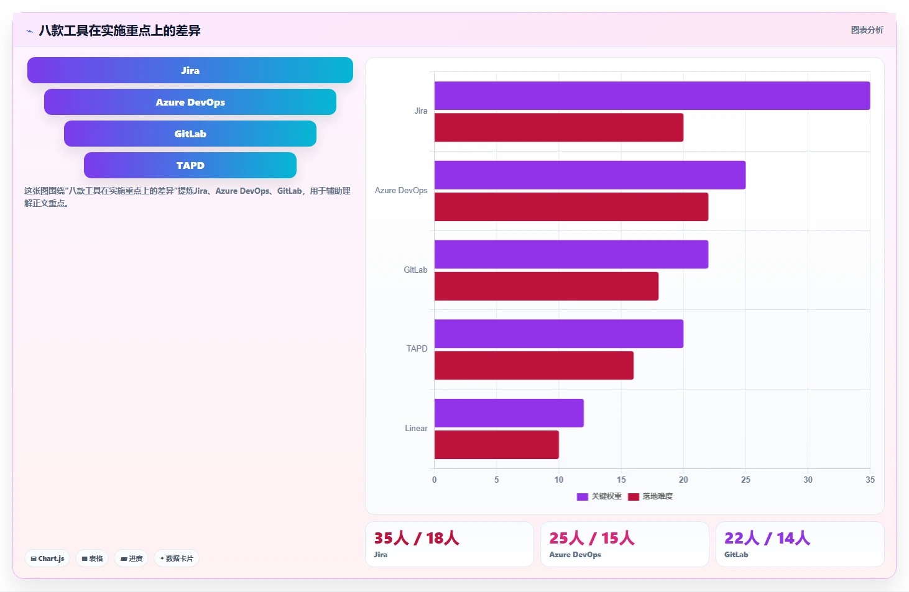Click Jira's red 落地难度 bar in the chart
The image size is (909, 592).
[559, 127]
